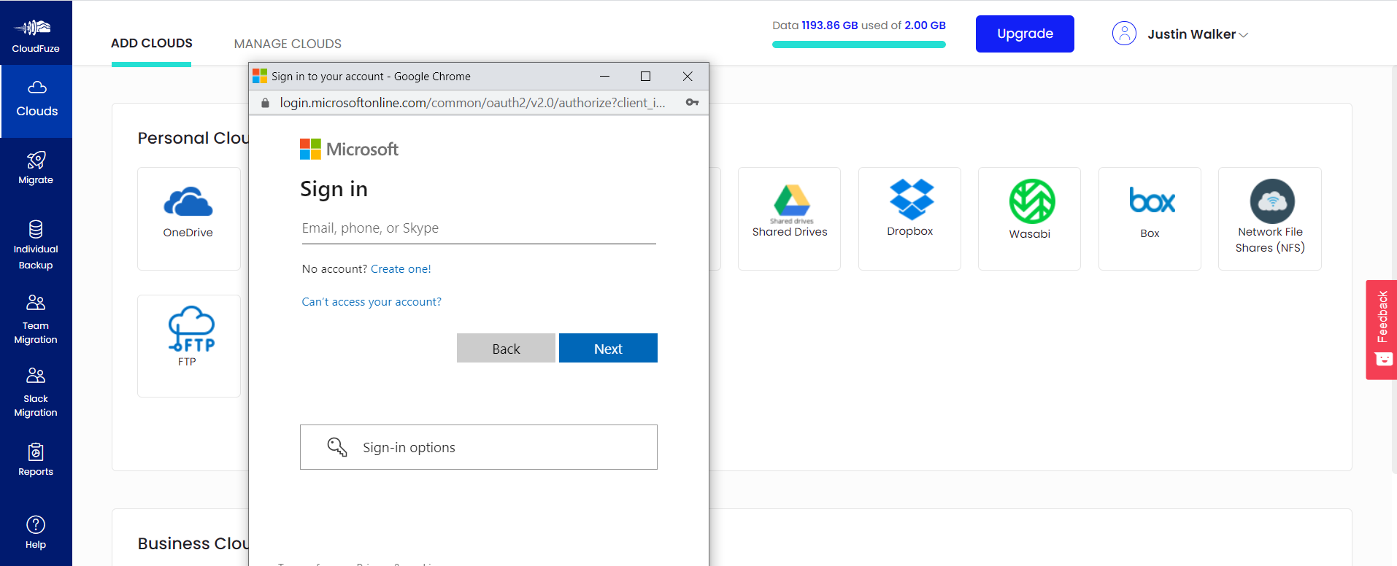The image size is (1397, 566).
Task: Click Back in the Microsoft sign-in
Action: tap(506, 348)
